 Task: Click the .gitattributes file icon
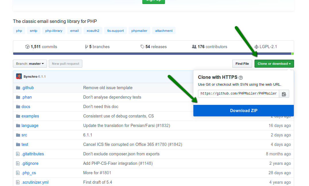coord(18,154)
